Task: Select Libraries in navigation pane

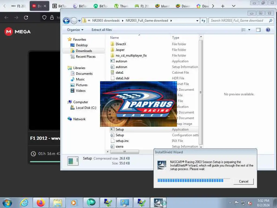Action: click(x=79, y=68)
